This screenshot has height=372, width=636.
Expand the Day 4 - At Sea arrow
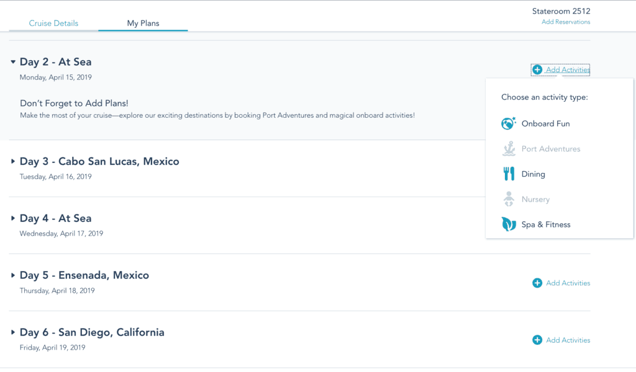13,218
